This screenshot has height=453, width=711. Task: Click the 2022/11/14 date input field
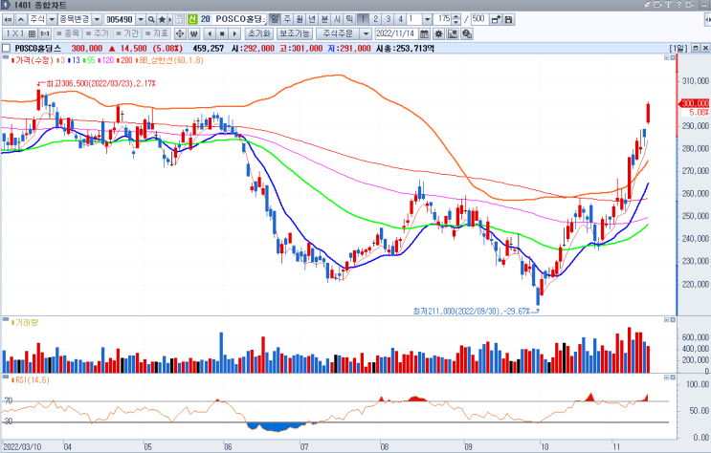click(x=396, y=34)
